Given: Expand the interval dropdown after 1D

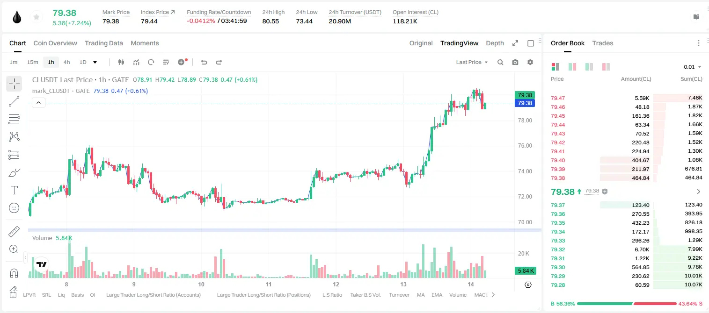Looking at the screenshot, I should pyautogui.click(x=95, y=62).
